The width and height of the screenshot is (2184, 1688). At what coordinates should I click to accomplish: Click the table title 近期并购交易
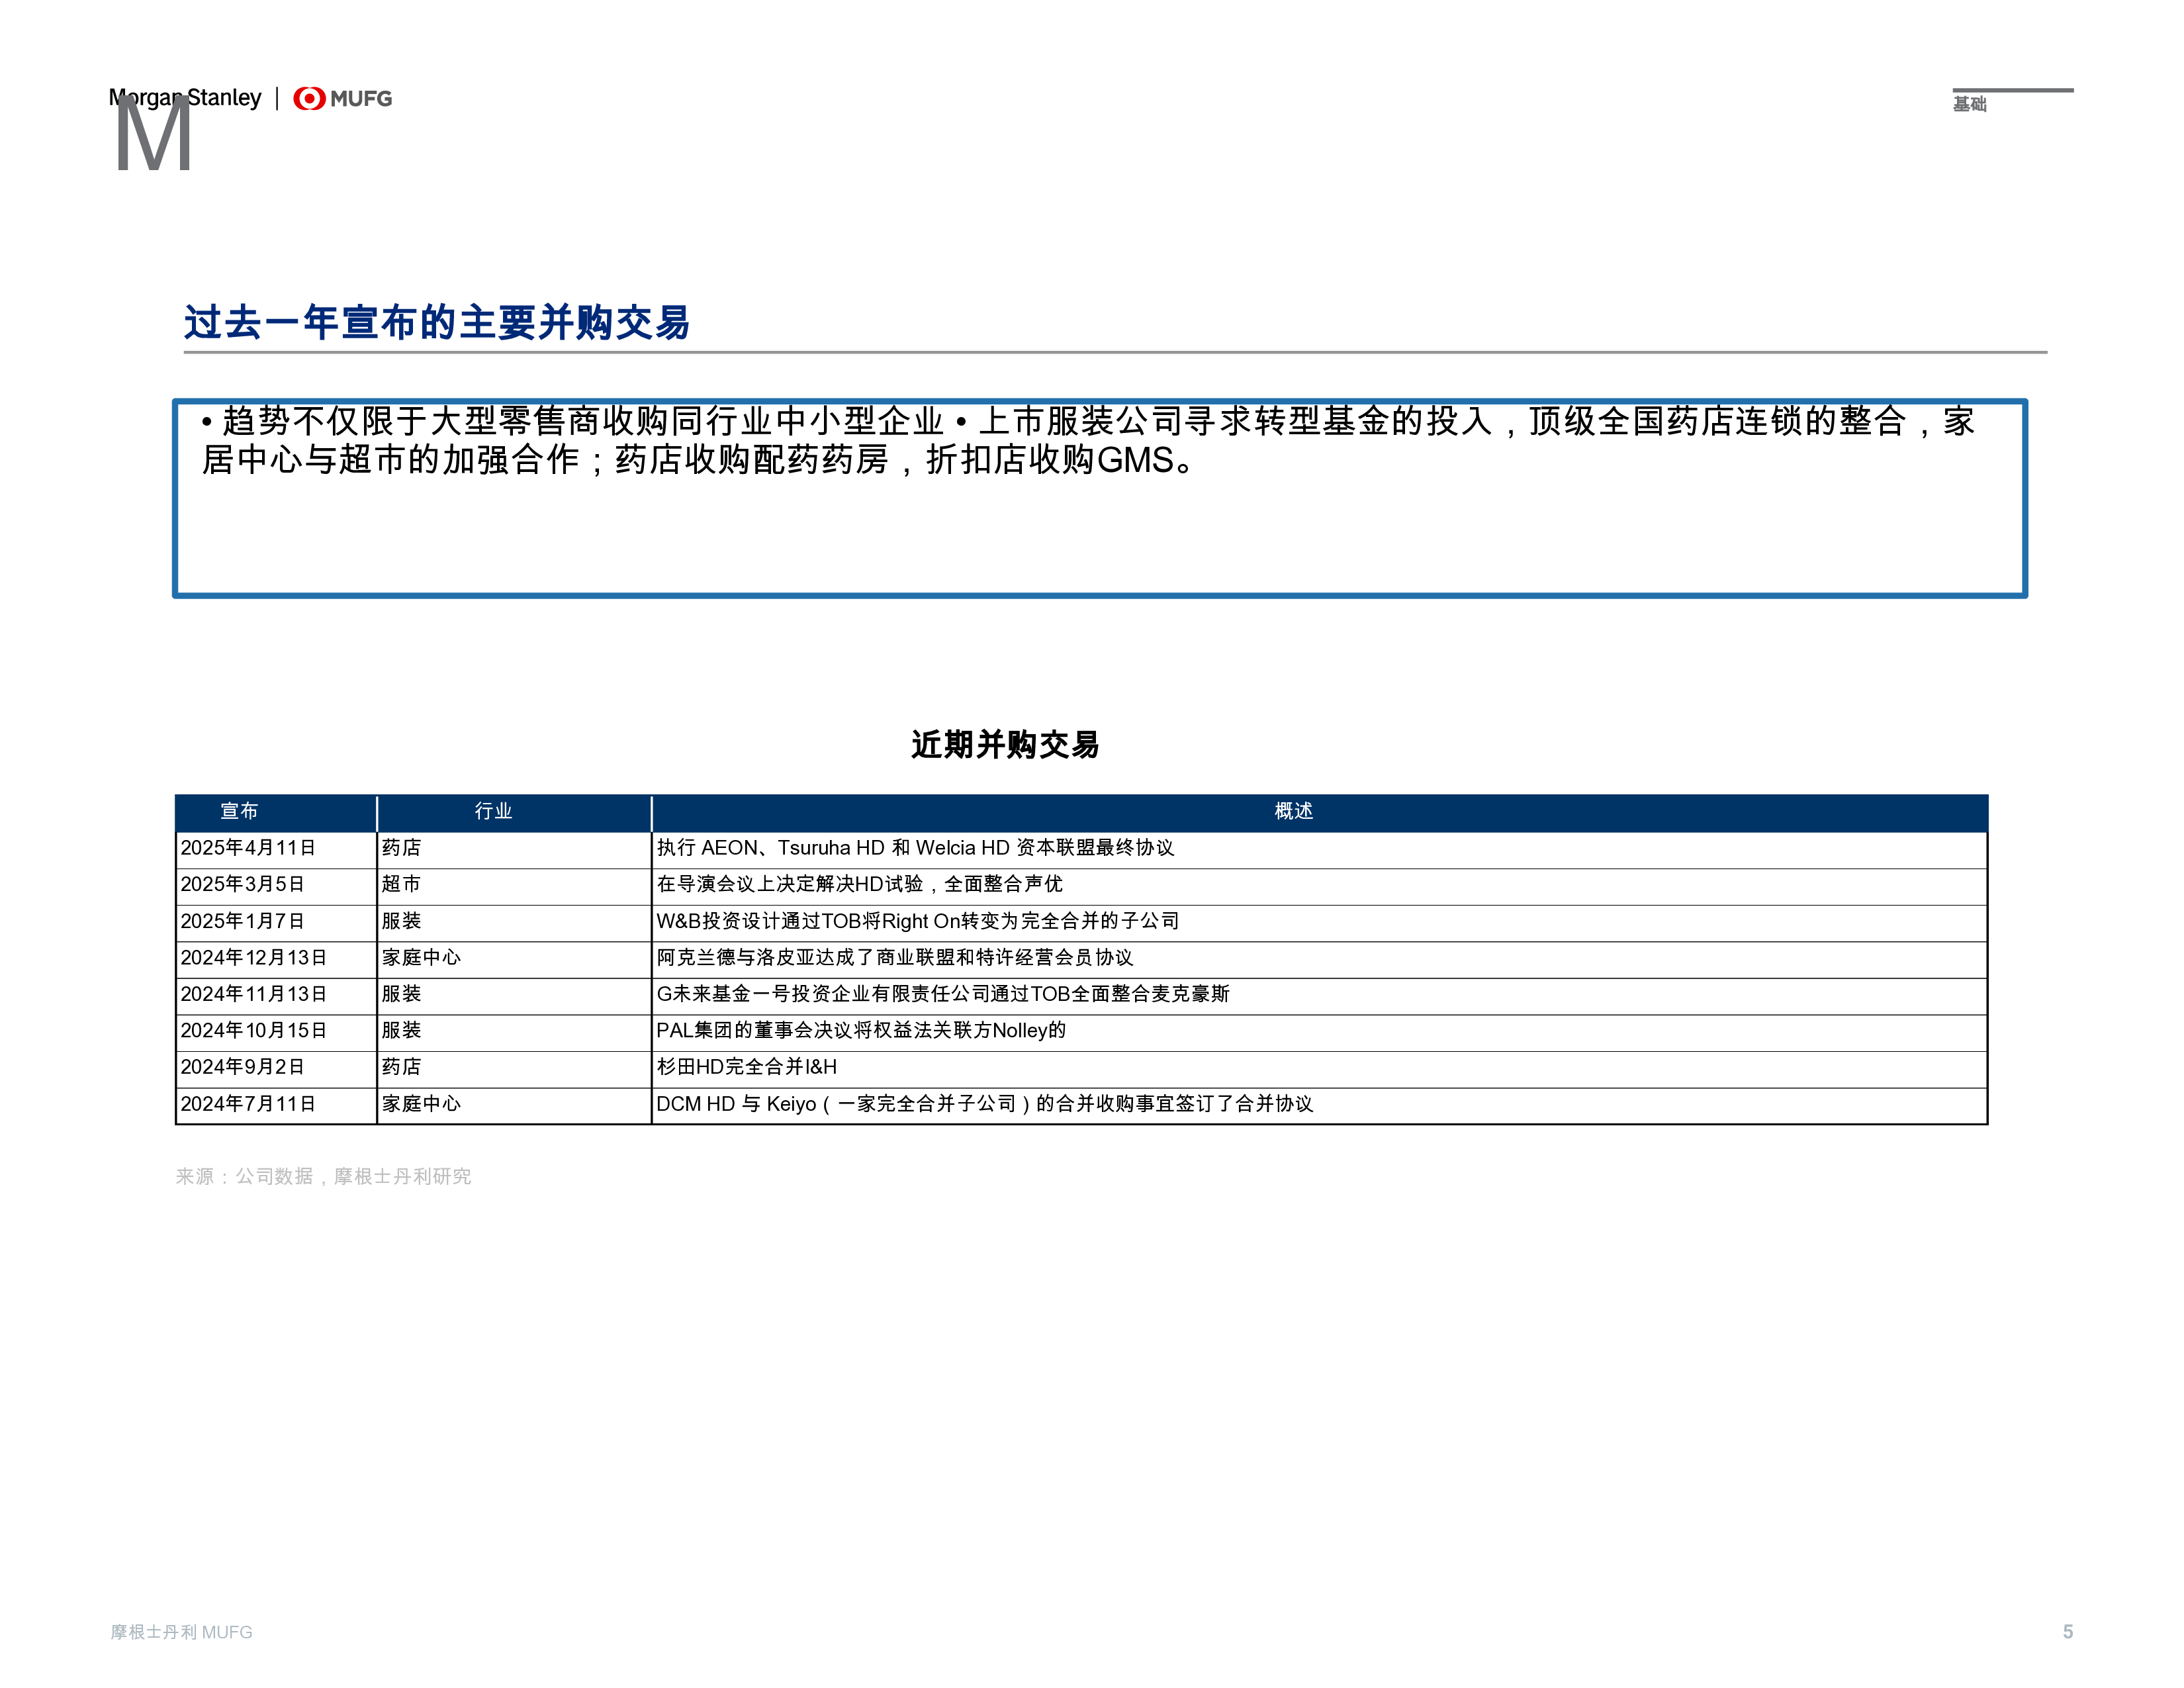(x=1005, y=744)
